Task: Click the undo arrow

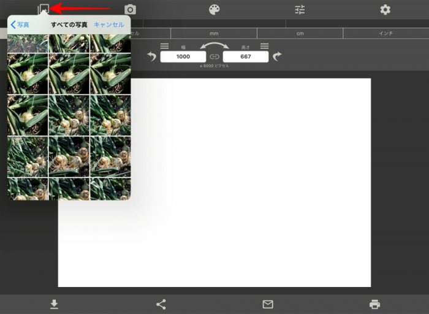Action: pyautogui.click(x=151, y=56)
